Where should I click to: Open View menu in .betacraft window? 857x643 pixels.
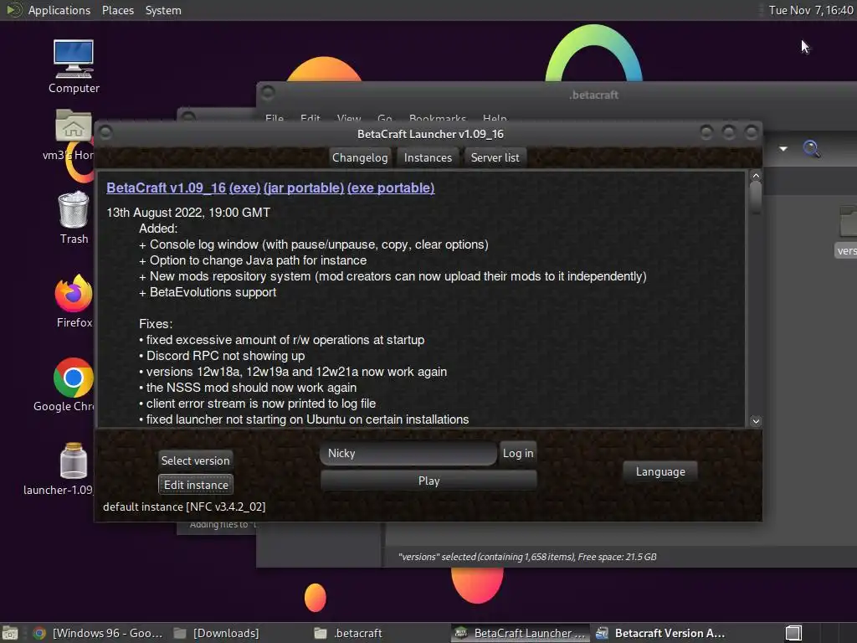point(349,118)
